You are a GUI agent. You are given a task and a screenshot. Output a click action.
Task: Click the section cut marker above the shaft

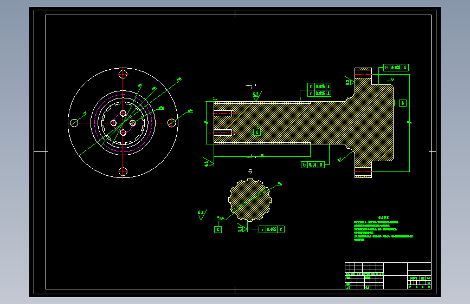pos(251,86)
